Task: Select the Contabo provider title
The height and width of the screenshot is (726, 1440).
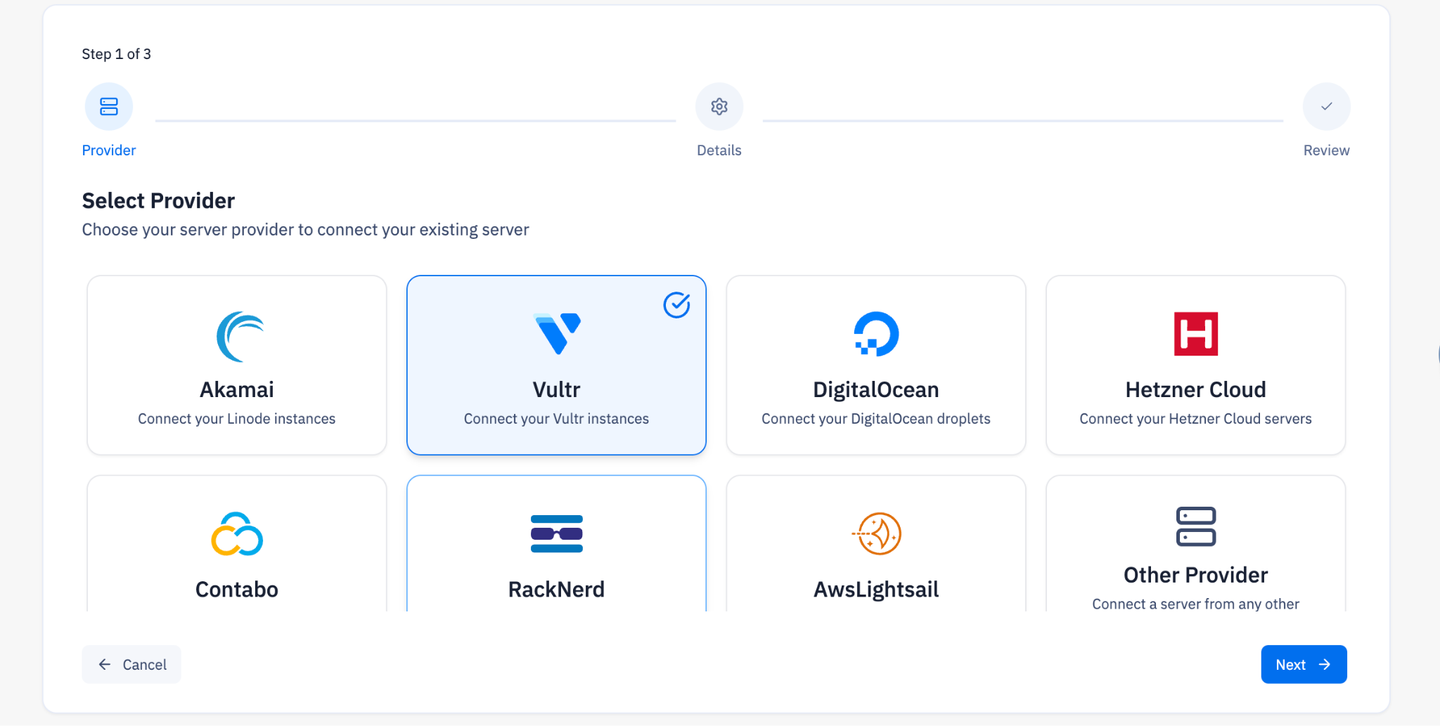Action: tap(237, 589)
